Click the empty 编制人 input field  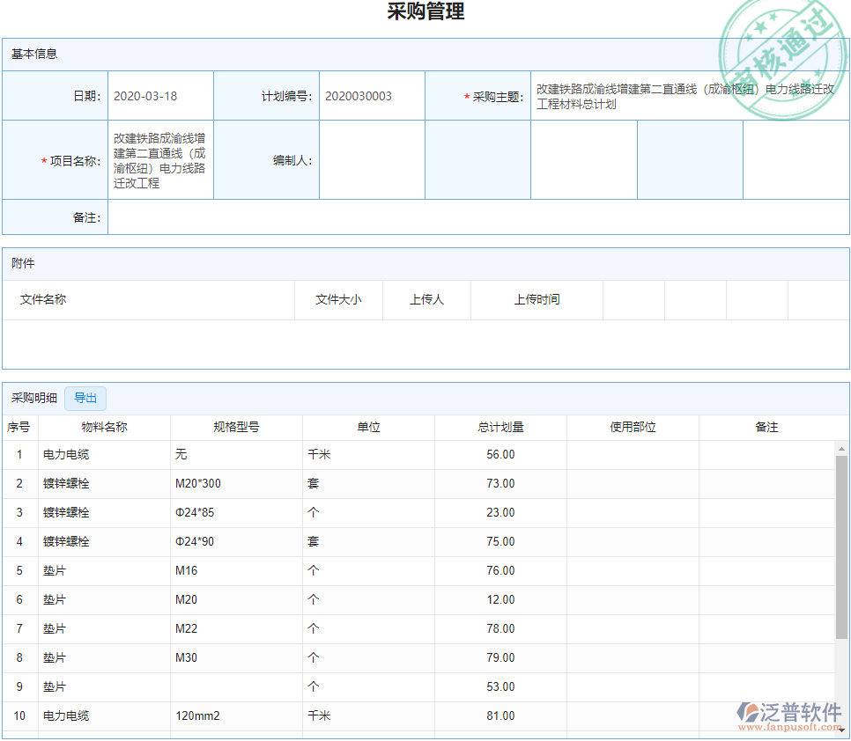point(371,160)
